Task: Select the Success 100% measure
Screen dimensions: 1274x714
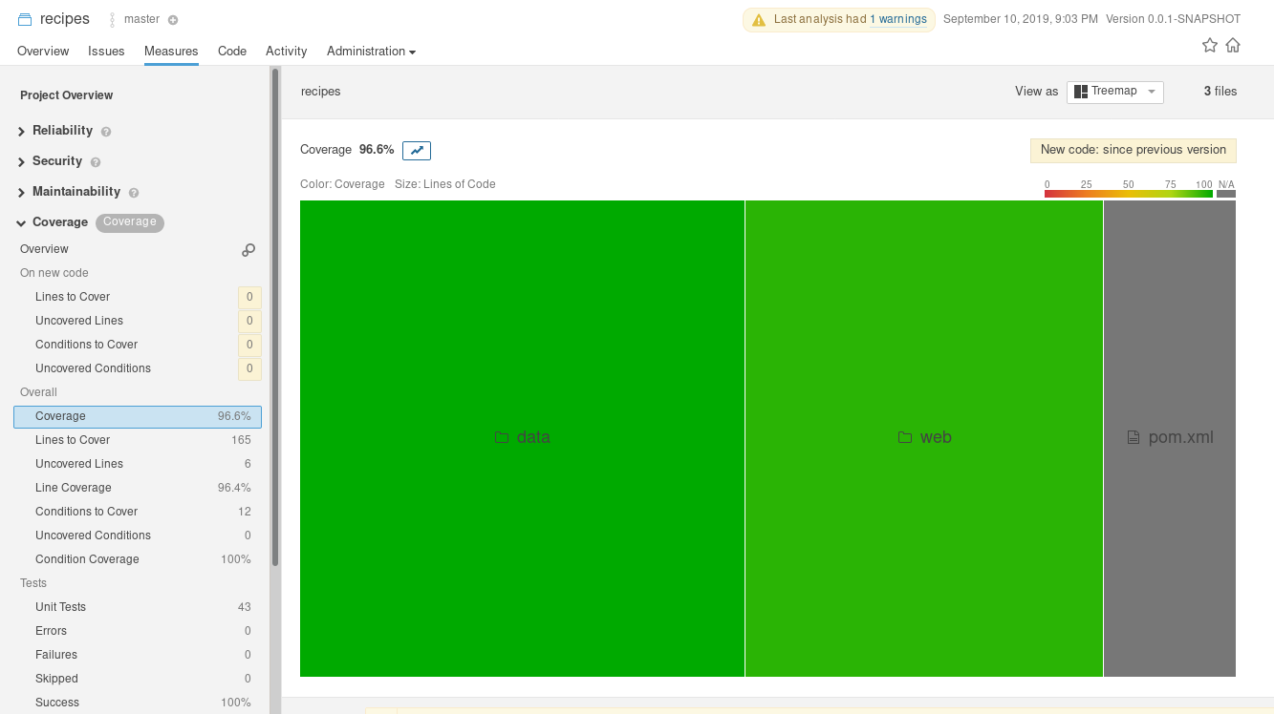Action: [x=138, y=703]
